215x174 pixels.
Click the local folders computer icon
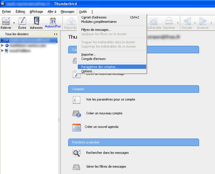[6, 51]
